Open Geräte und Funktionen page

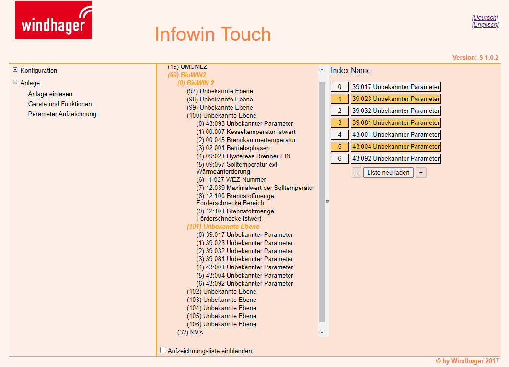60,104
